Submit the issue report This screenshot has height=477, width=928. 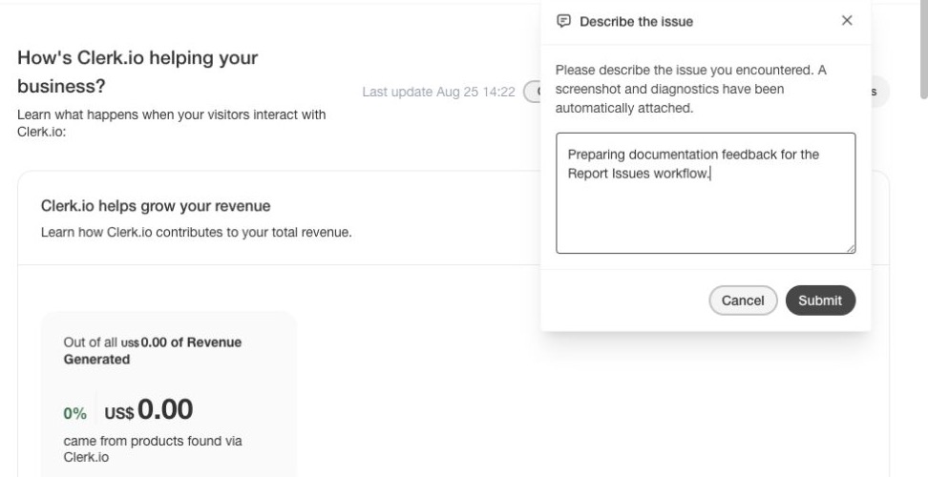(x=820, y=301)
